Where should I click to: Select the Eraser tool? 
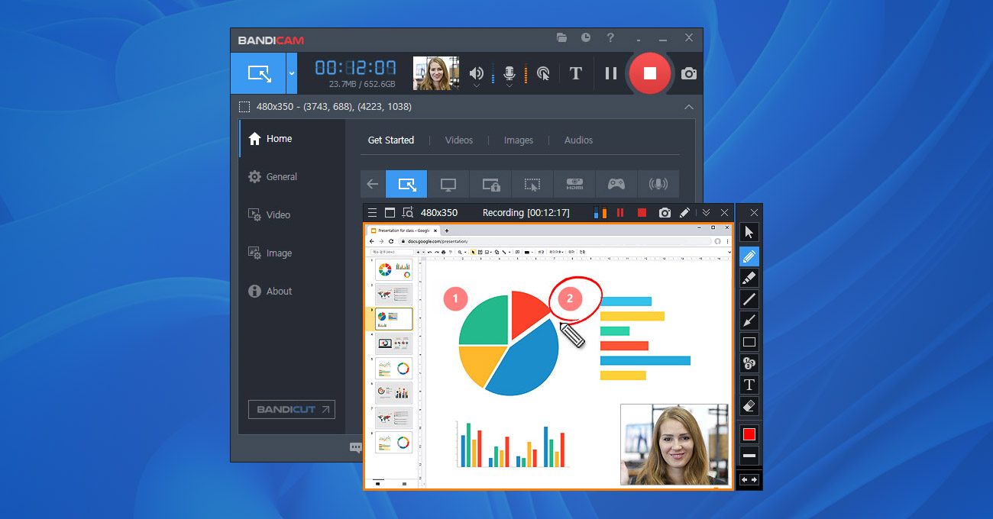pos(749,406)
